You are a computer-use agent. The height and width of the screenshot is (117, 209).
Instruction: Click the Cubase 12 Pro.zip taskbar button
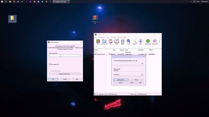pos(61,2)
